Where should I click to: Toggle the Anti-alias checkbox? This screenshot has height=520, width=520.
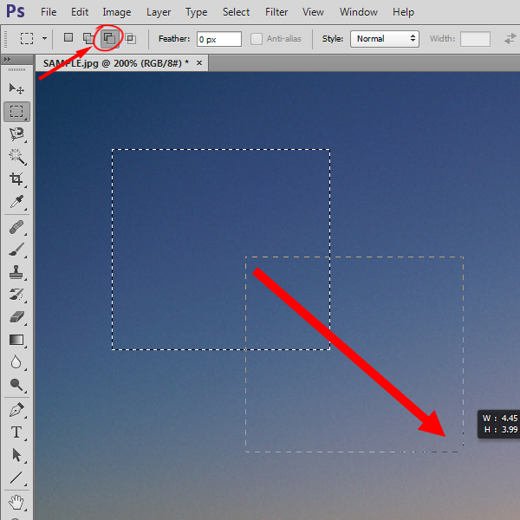pos(256,39)
